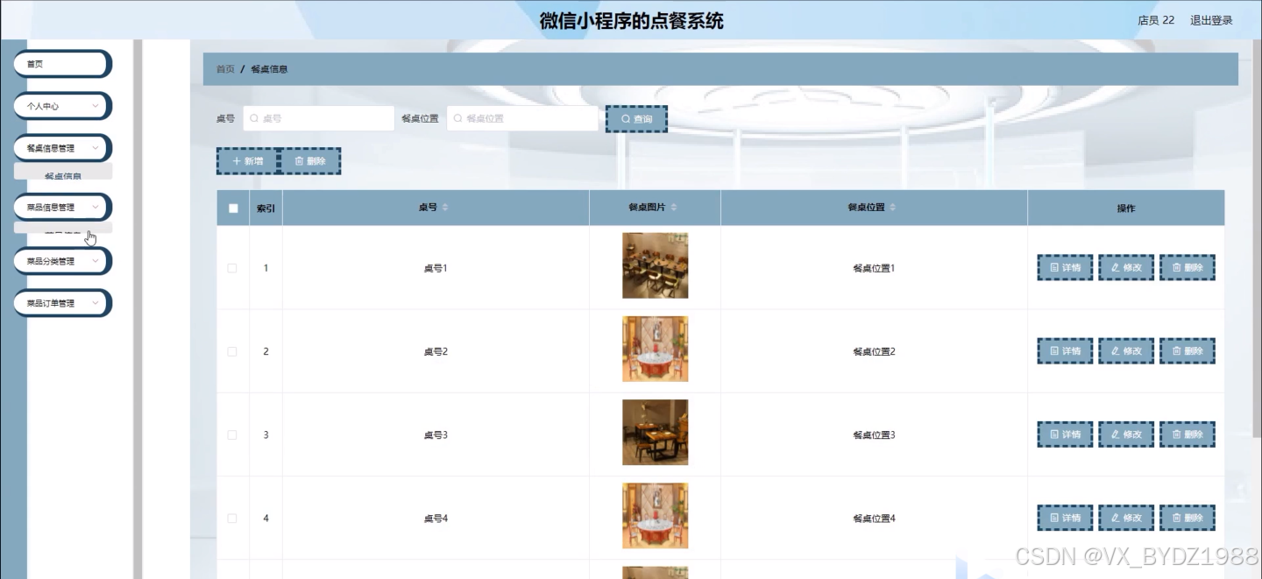Collapse the 餐桌信息管理 sidebar menu
The width and height of the screenshot is (1262, 579).
[63, 148]
